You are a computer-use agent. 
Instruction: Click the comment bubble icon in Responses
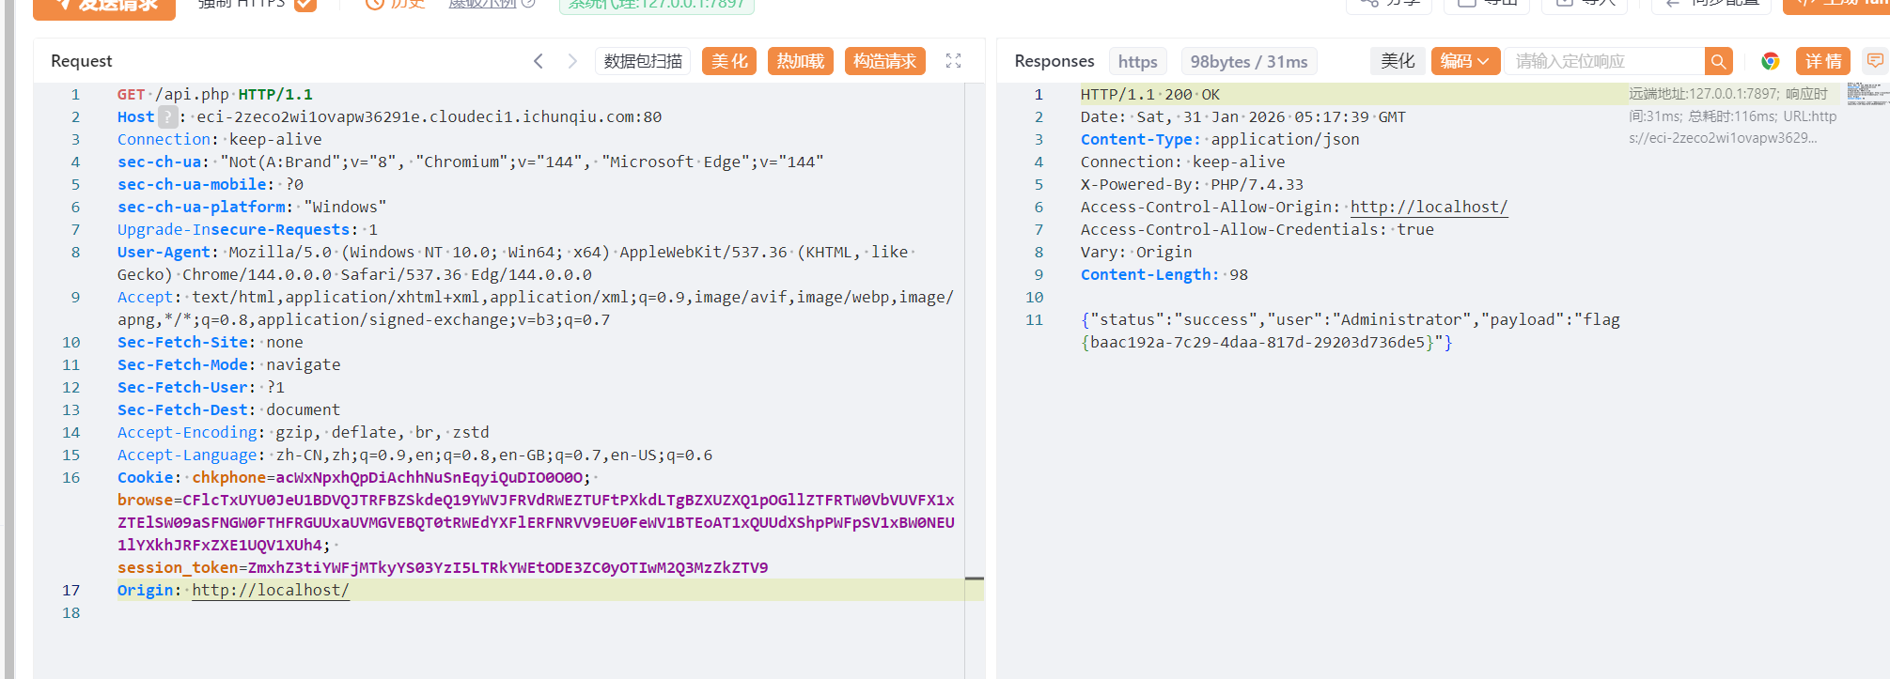(x=1875, y=61)
